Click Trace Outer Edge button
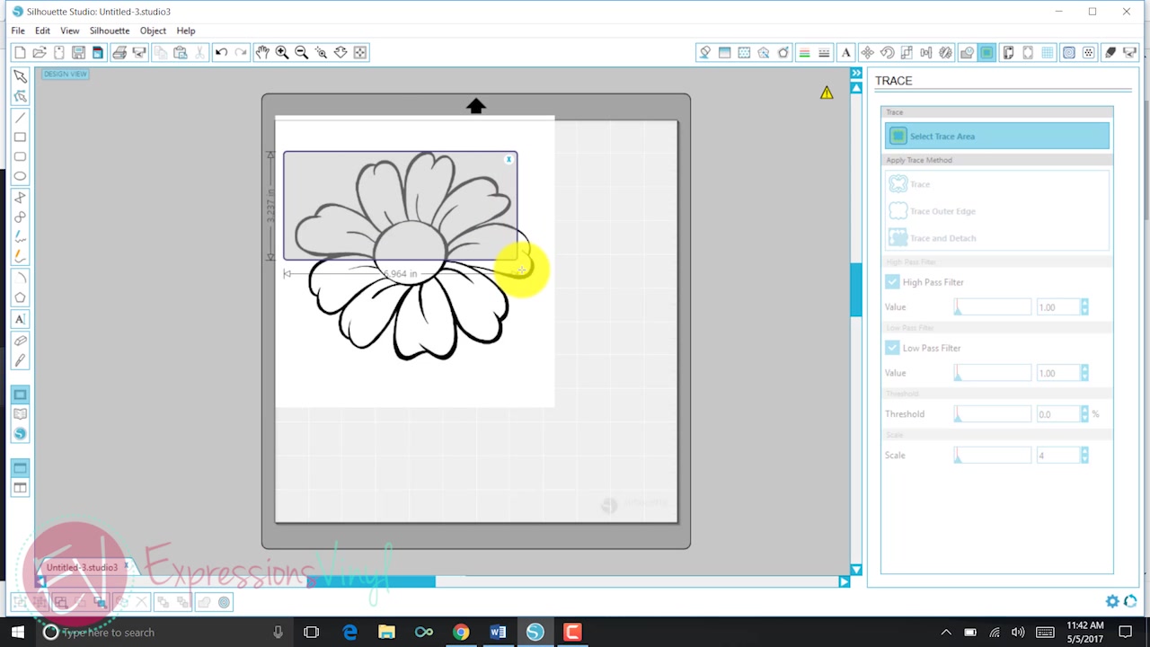Viewport: 1150px width, 647px height. click(997, 211)
